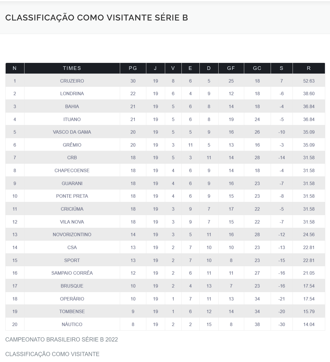
Task: Click the CRUZEIRO team name
Action: click(x=72, y=81)
